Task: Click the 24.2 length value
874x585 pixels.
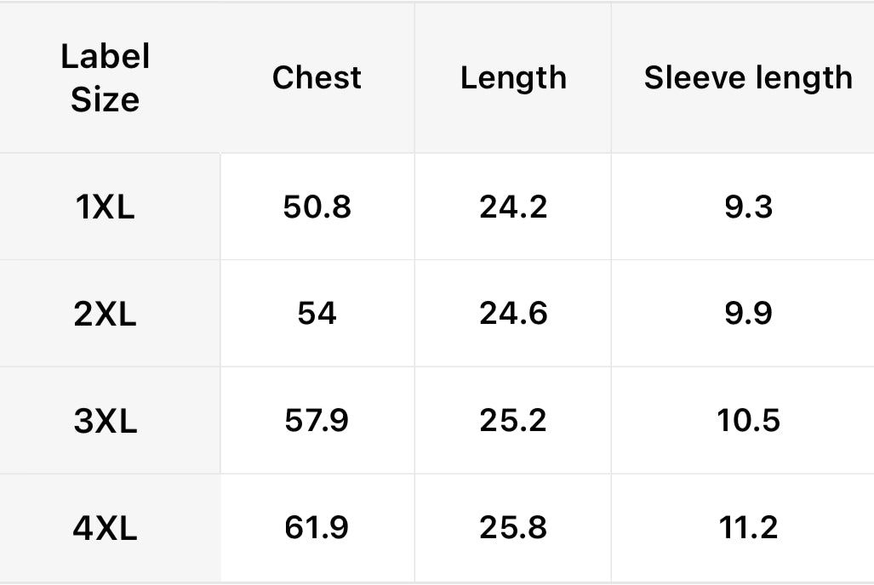Action: (513, 207)
